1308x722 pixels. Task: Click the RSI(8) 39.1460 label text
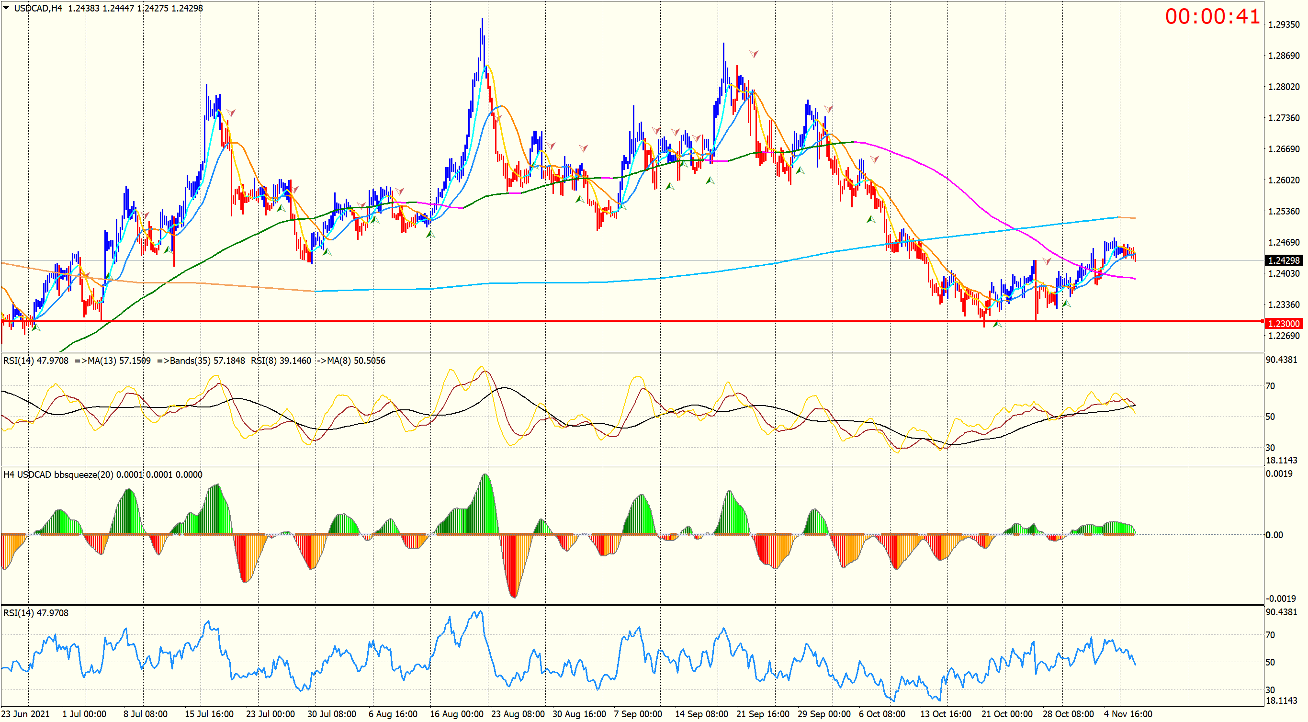point(281,361)
